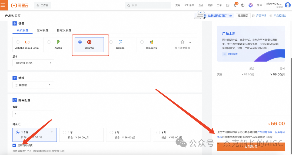This screenshot has width=292, height=155.
Task: Open the Ubuntu 24.04 version dropdown
Action: click(33, 63)
